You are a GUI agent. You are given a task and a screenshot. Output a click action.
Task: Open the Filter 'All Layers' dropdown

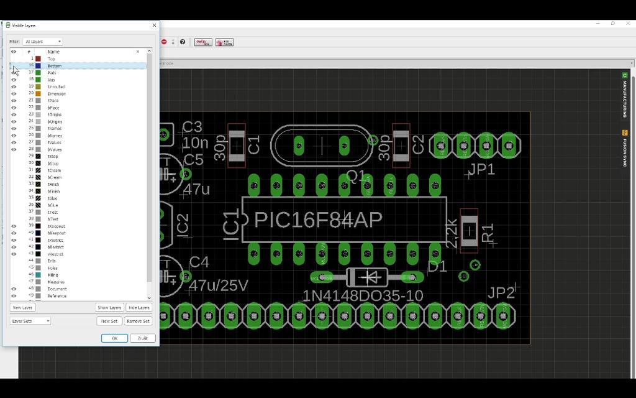[43, 42]
